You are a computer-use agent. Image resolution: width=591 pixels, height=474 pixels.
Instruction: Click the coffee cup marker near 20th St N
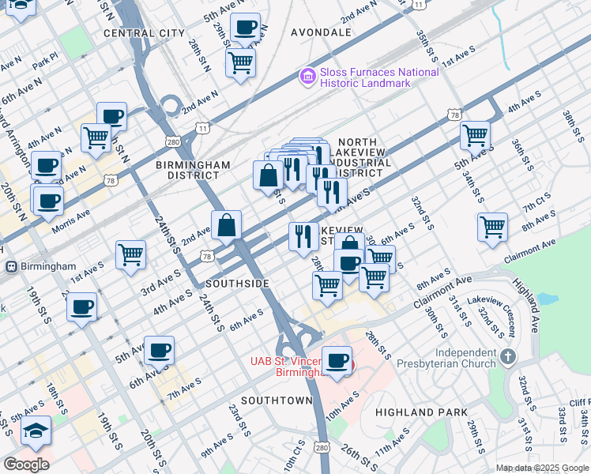pos(46,167)
